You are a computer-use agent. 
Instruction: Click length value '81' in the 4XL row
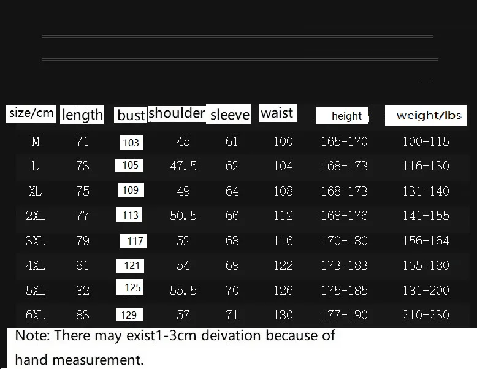point(82,265)
